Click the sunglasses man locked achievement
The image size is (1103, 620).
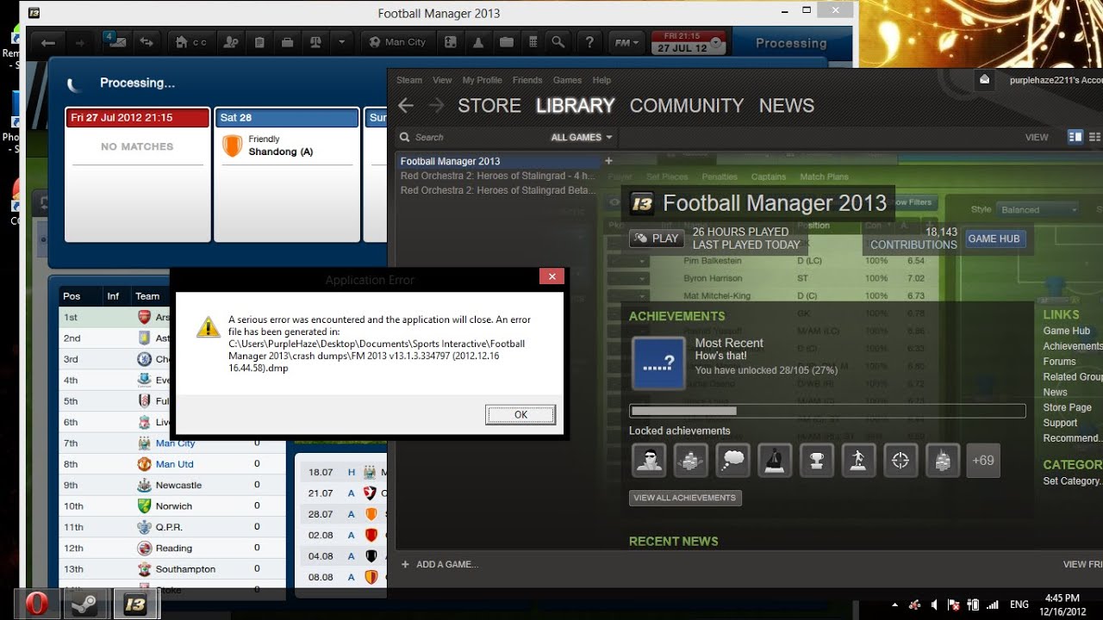[x=649, y=461]
